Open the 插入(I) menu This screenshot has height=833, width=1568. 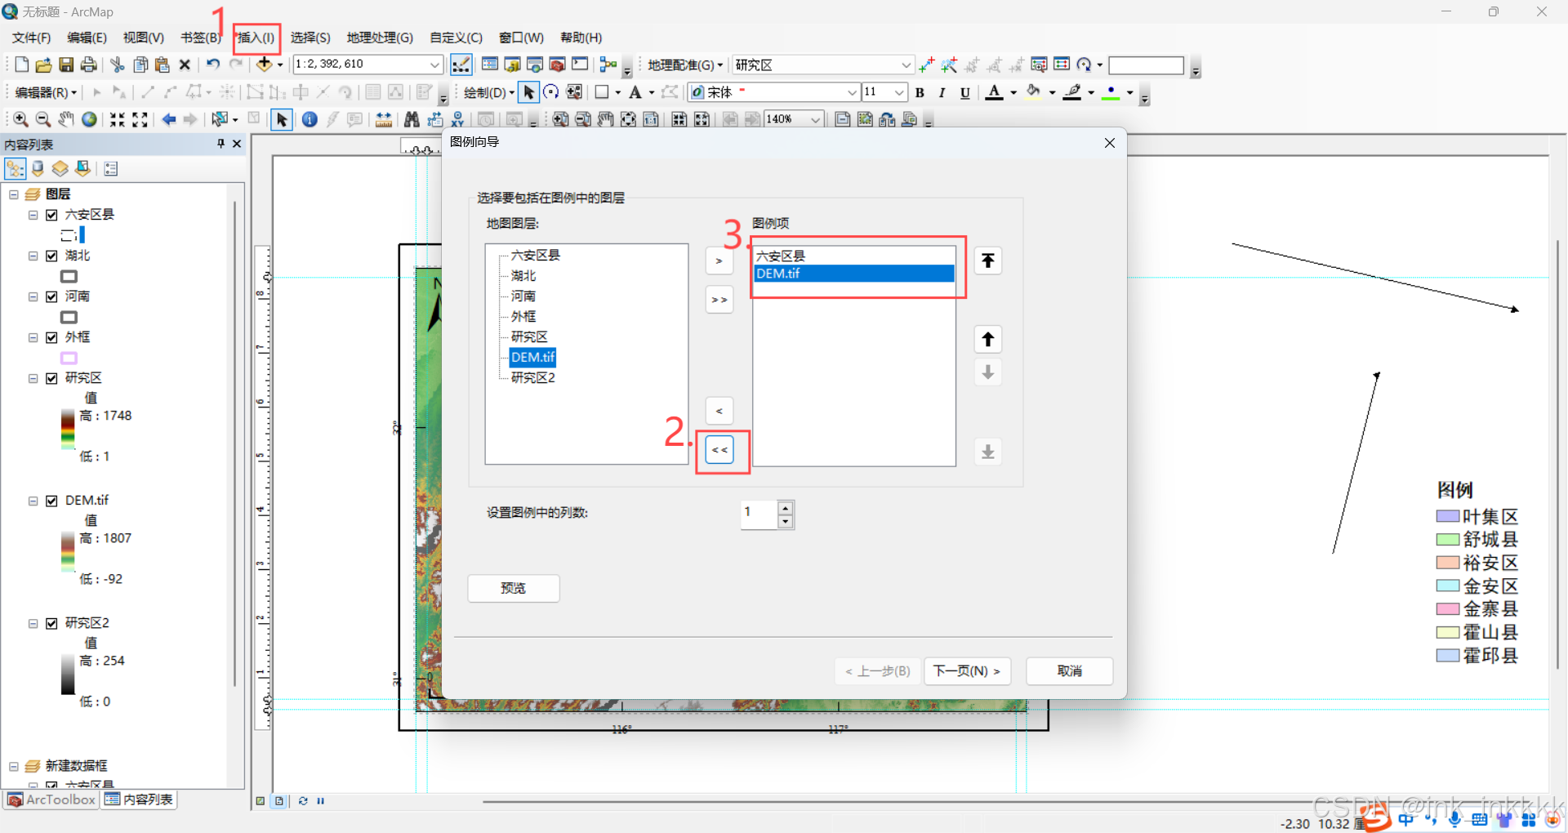[256, 38]
